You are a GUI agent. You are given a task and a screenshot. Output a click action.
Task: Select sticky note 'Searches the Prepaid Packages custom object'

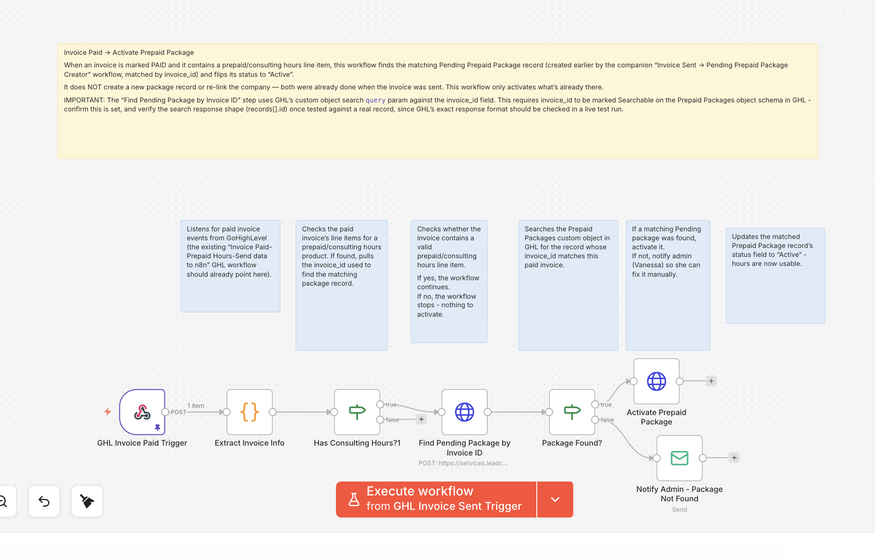pos(568,285)
